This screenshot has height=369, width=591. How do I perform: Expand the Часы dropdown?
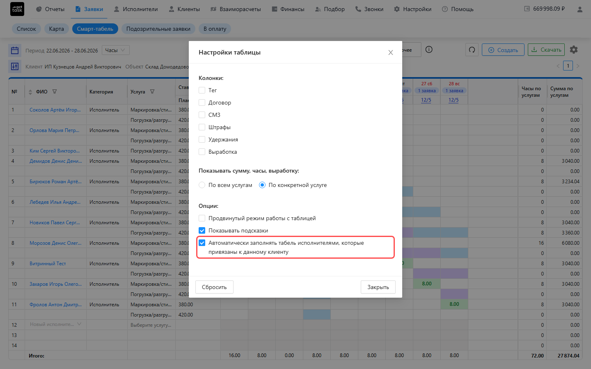tap(116, 50)
